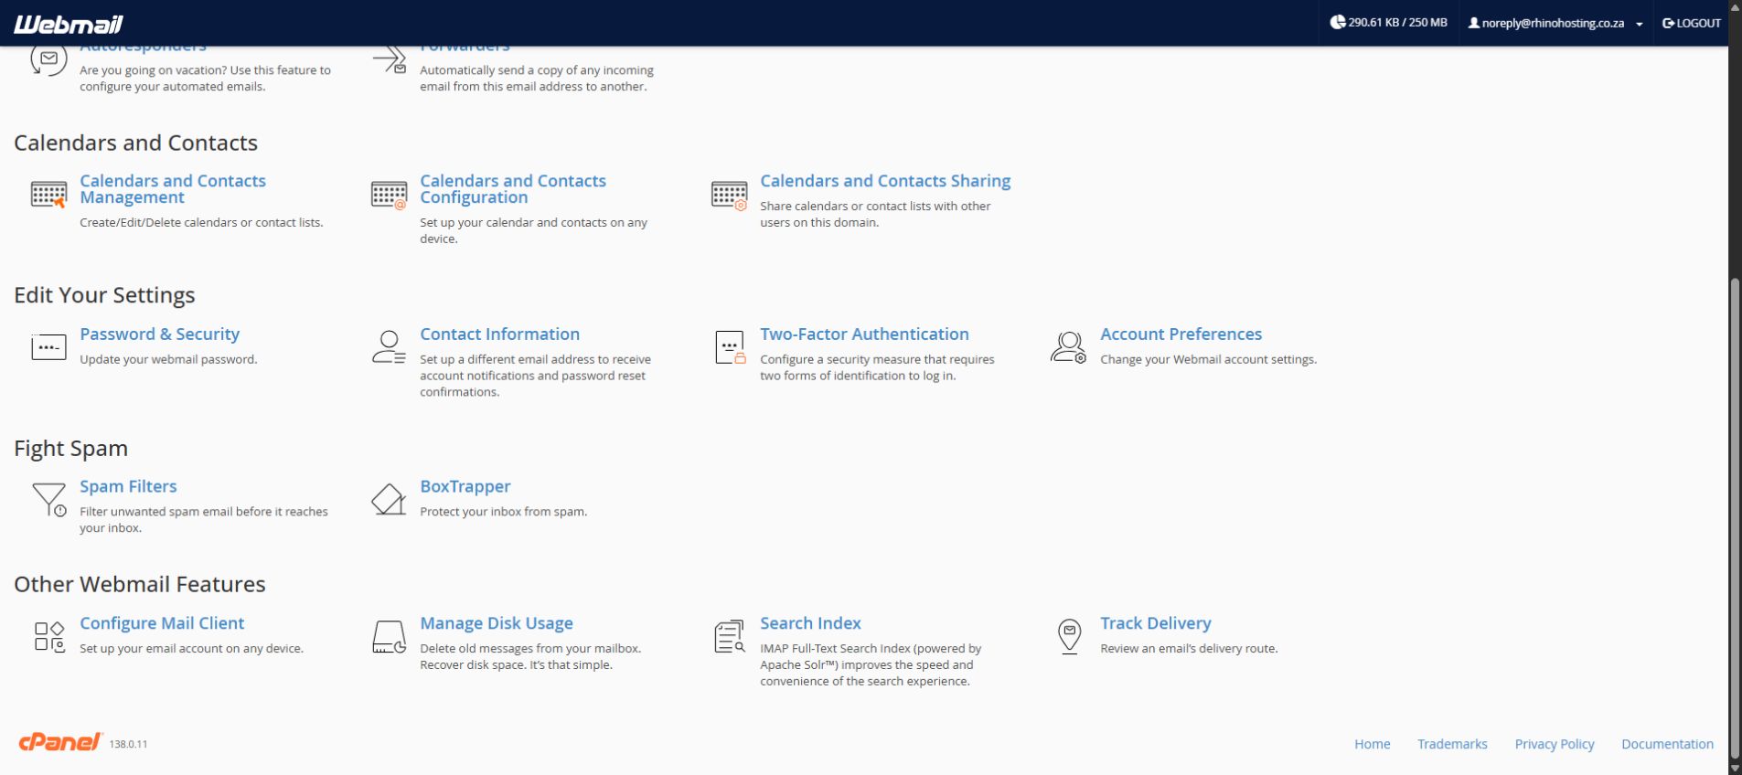Open the Privacy Policy footer link
Image resolution: width=1742 pixels, height=775 pixels.
1555,744
